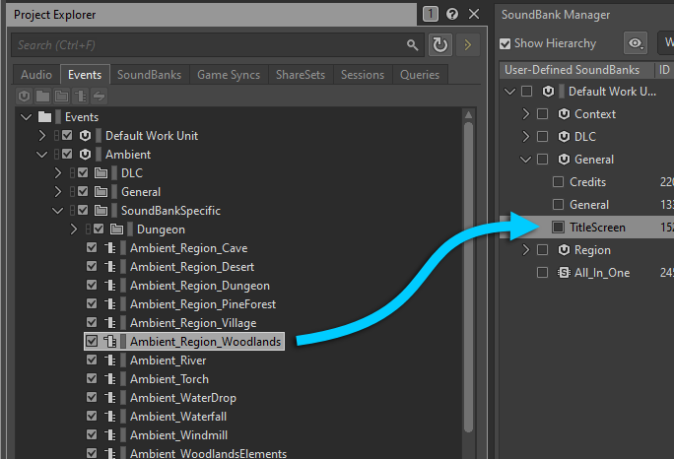Collapse the SoundBankSpecific folder
The width and height of the screenshot is (674, 459).
click(x=58, y=211)
